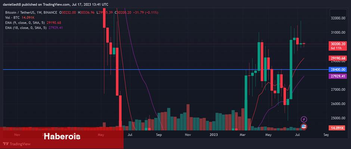Click the 31000.00 price scale value
This screenshot has width=351, height=149.
click(338, 32)
